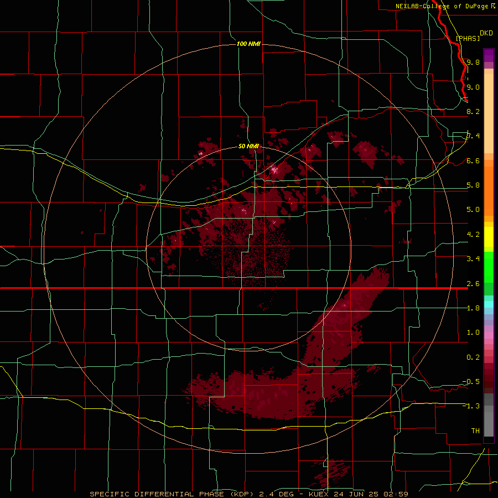Viewport: 498px width, 498px height.
Task: Pick the yellow segment of the color bar
Action: pos(489,237)
